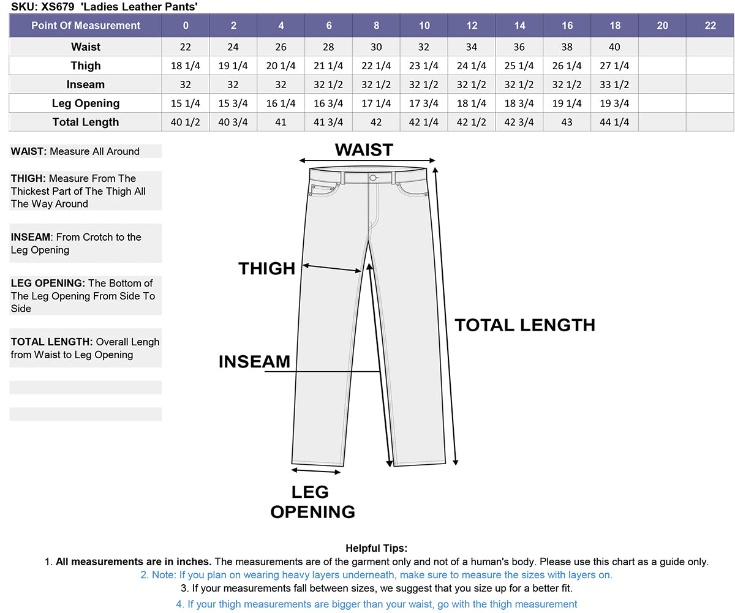The width and height of the screenshot is (735, 613).
Task: Click the THIGH label beside pants diagram
Action: [x=267, y=268]
